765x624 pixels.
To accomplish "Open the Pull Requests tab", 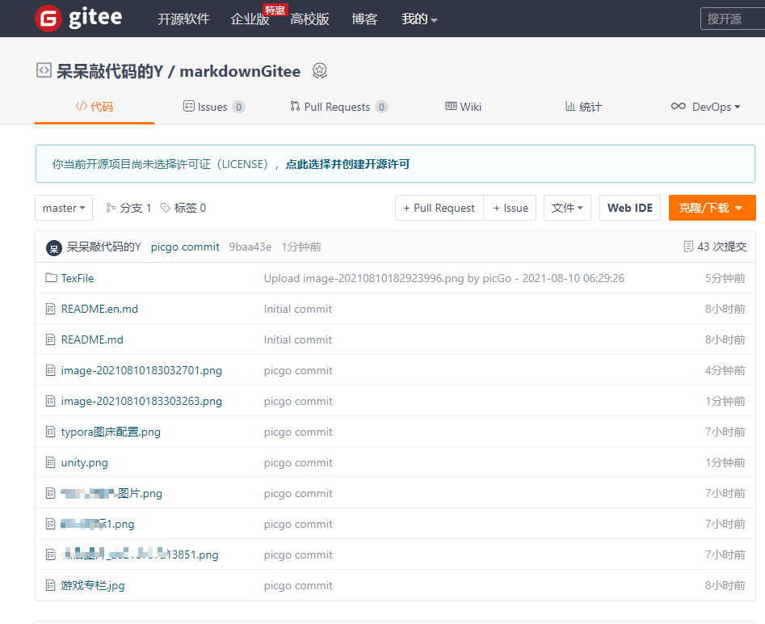I will tap(339, 107).
